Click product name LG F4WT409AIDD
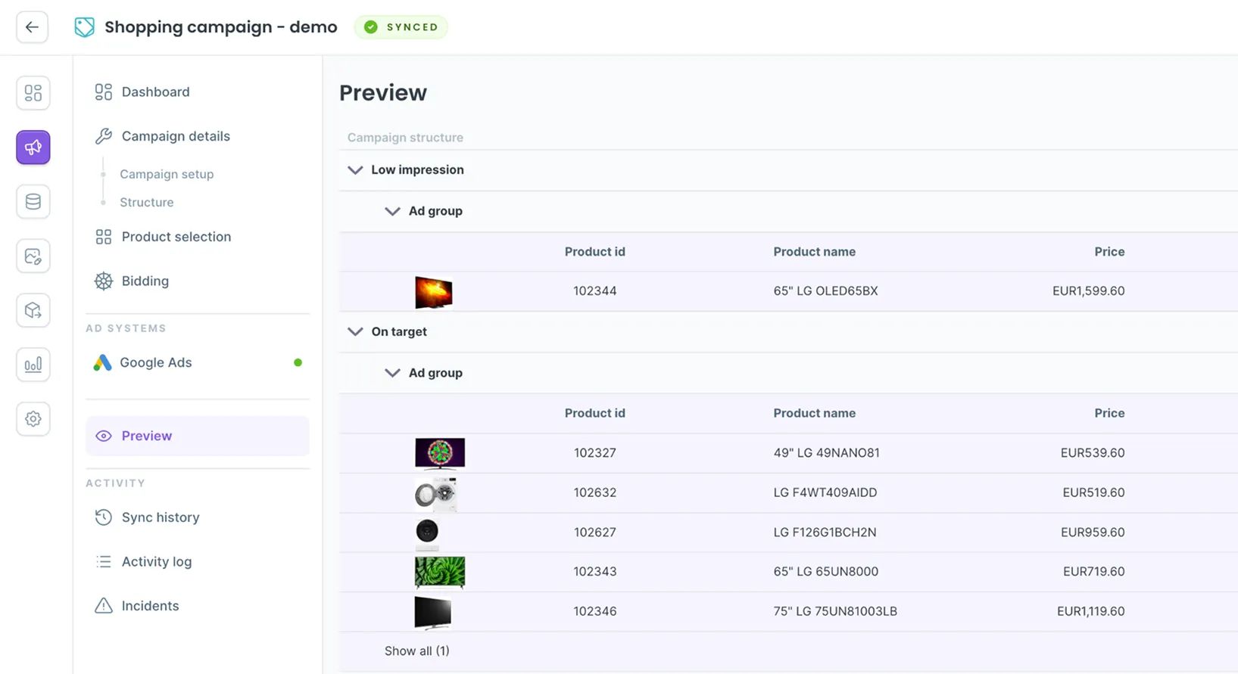The width and height of the screenshot is (1238, 674). tap(825, 492)
